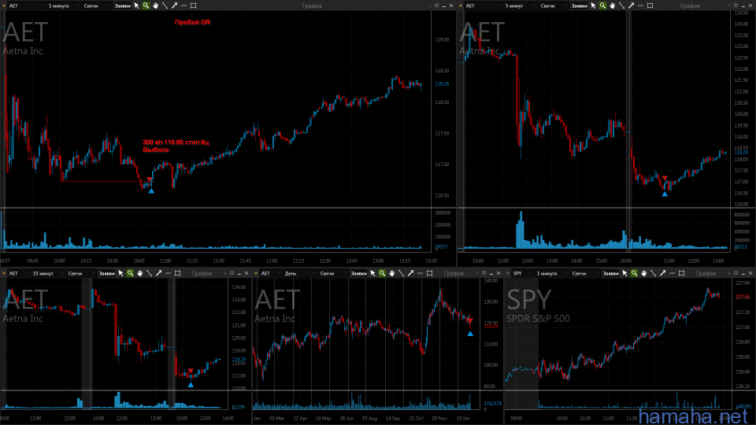Activate zoom magnifier in the День AET chart
This screenshot has width=756, height=425.
pos(383,273)
